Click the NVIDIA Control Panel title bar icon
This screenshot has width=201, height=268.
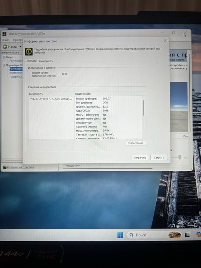[4, 34]
